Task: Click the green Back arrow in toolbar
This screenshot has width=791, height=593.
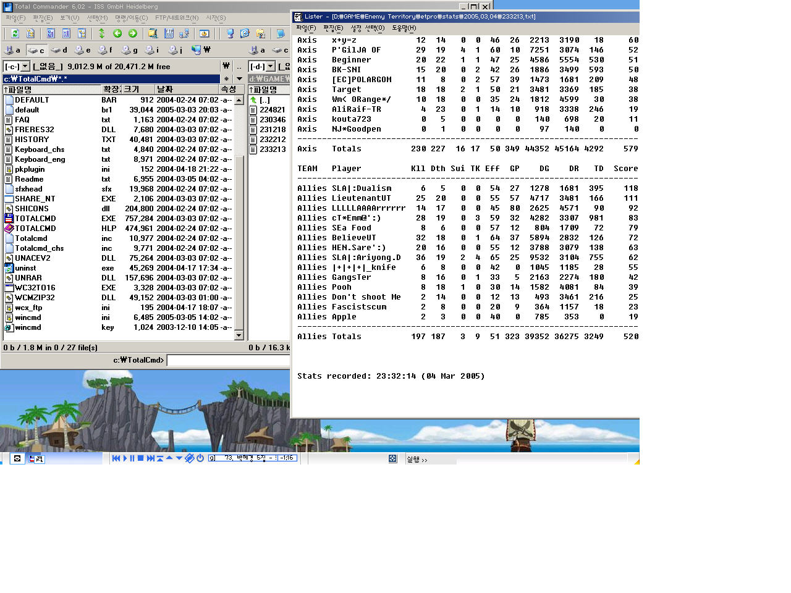Action: [x=117, y=33]
